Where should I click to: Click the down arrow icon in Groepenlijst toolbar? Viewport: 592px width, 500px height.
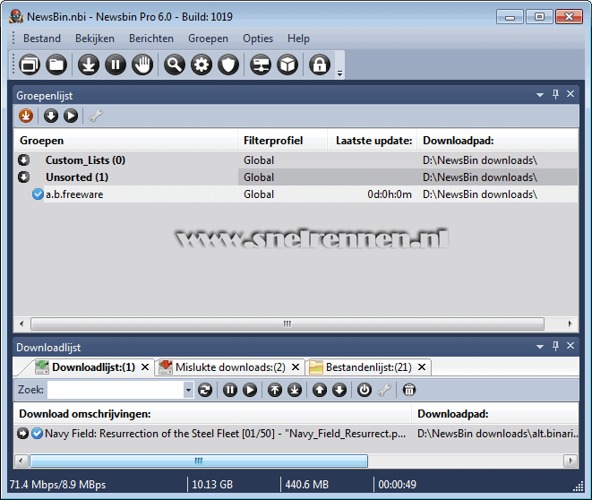(x=50, y=116)
